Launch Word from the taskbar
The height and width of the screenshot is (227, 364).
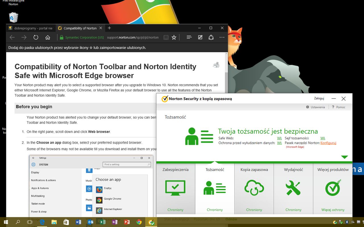[78, 222]
